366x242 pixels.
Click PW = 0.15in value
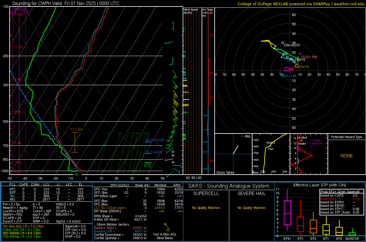click(x=11, y=204)
